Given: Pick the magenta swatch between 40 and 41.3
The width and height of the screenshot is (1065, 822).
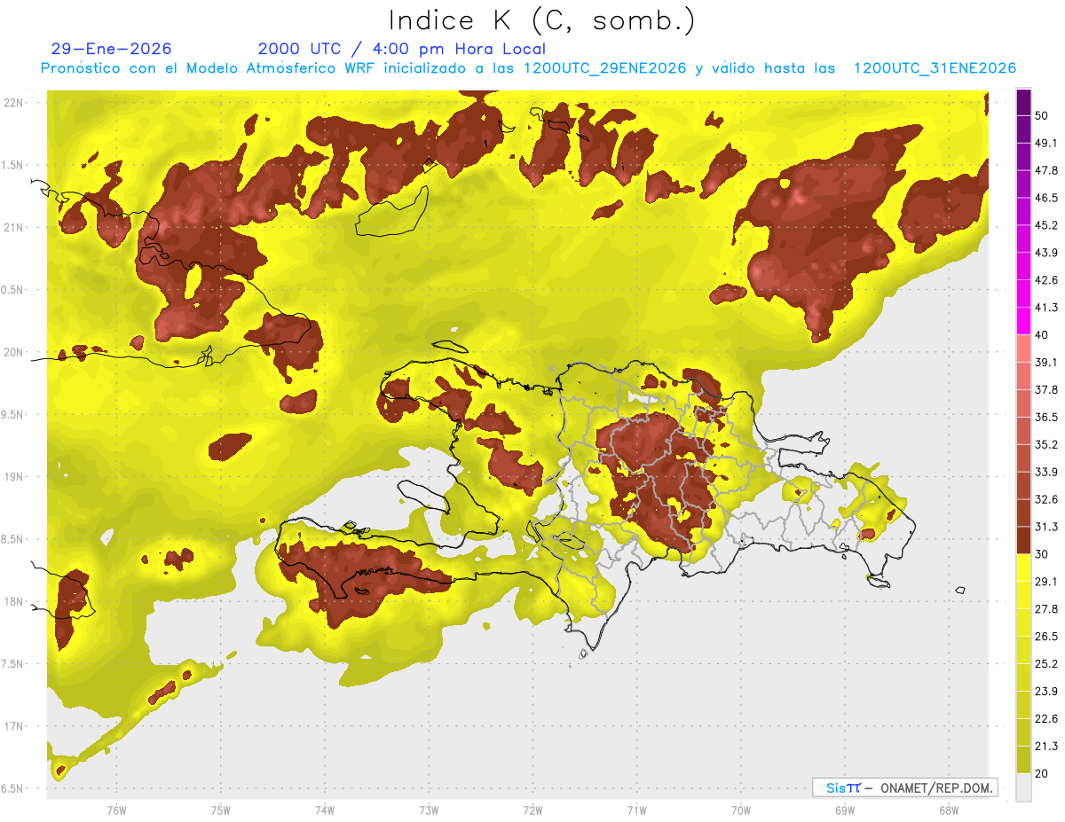Looking at the screenshot, I should click(1023, 321).
